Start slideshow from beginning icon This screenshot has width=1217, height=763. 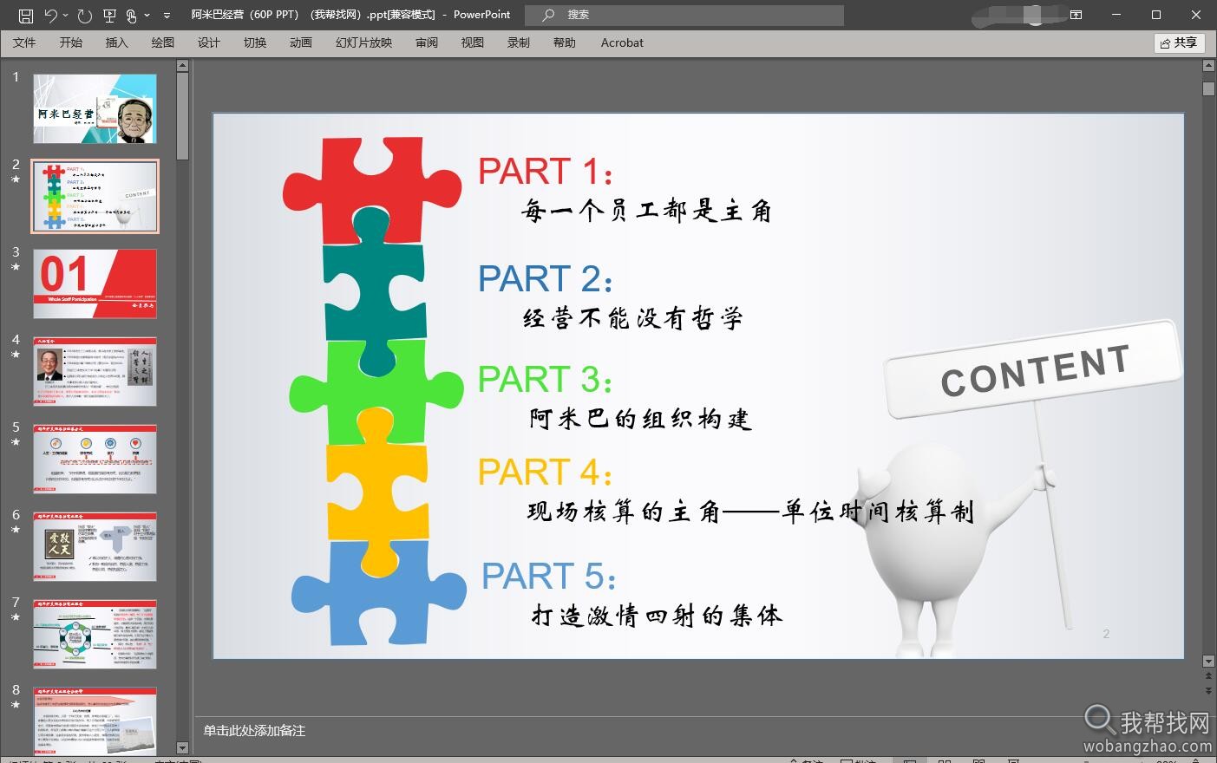(109, 15)
